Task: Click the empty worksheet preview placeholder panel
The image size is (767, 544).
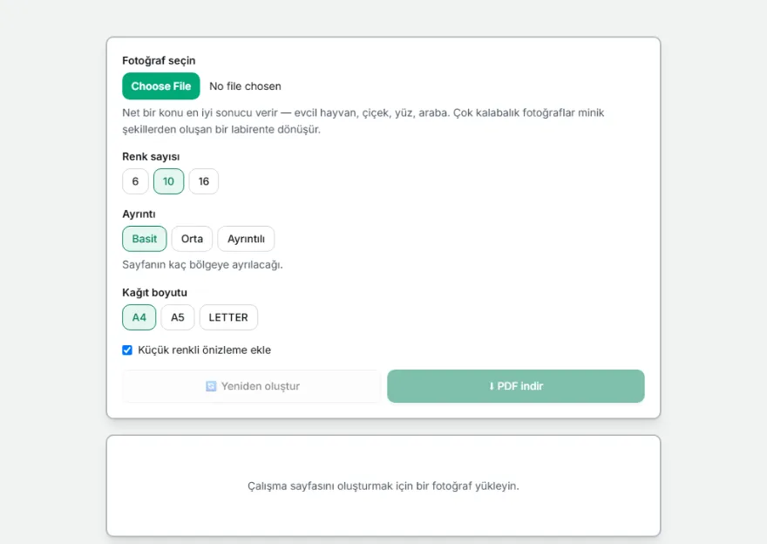Action: (383, 486)
